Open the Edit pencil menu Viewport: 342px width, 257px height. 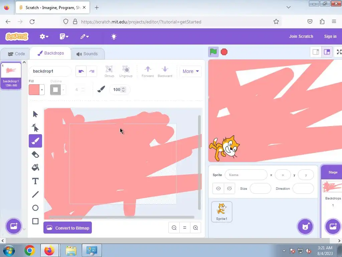[x=84, y=36]
